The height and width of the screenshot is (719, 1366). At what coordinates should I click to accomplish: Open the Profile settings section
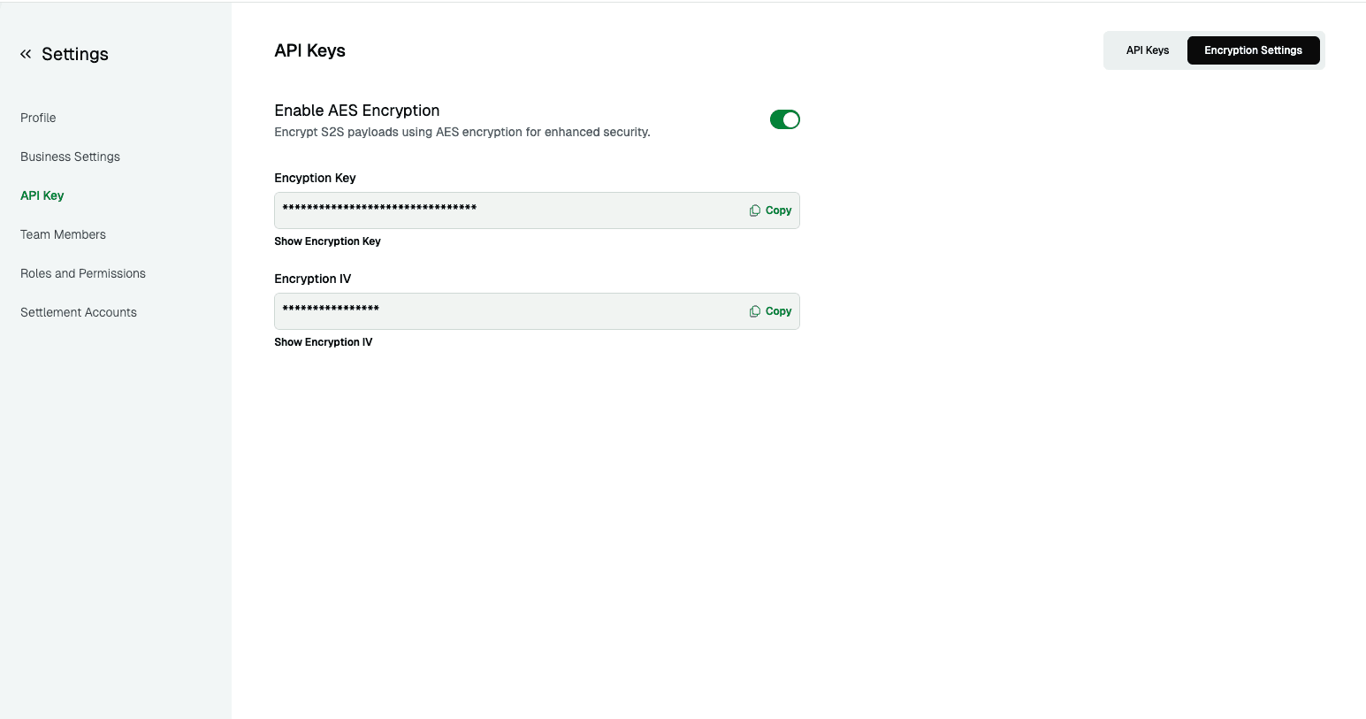[x=37, y=118]
